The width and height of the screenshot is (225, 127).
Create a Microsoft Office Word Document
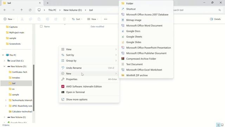click(146, 25)
